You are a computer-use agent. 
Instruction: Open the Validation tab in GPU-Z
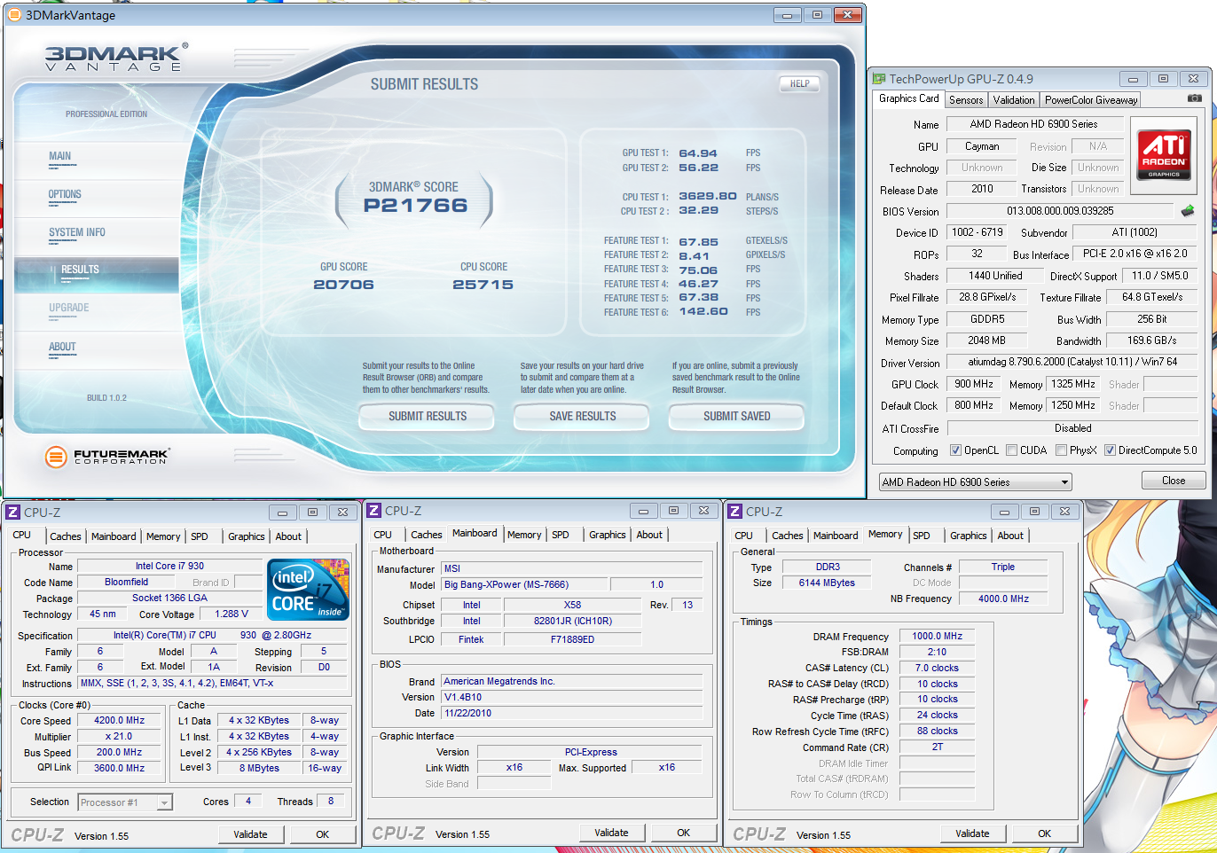pos(1014,100)
